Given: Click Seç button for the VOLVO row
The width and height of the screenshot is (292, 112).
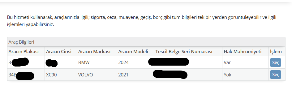Looking at the screenshot, I should pyautogui.click(x=275, y=75).
